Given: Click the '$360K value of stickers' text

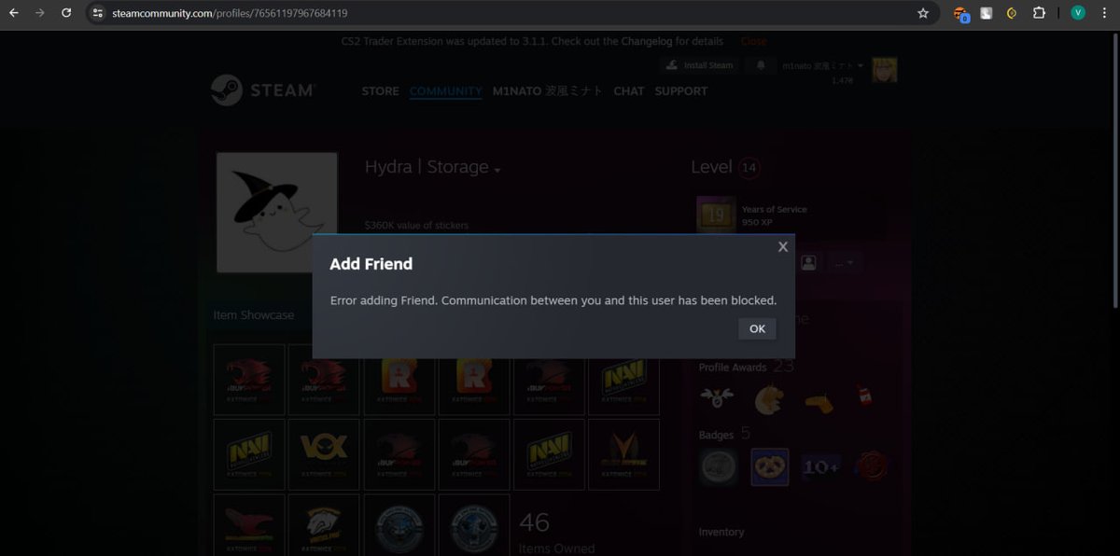Looking at the screenshot, I should click(416, 225).
